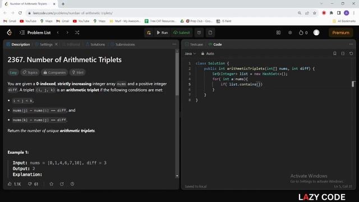Like the problem thumbs up
The height and width of the screenshot is (202, 359).
pyautogui.click(x=14, y=184)
